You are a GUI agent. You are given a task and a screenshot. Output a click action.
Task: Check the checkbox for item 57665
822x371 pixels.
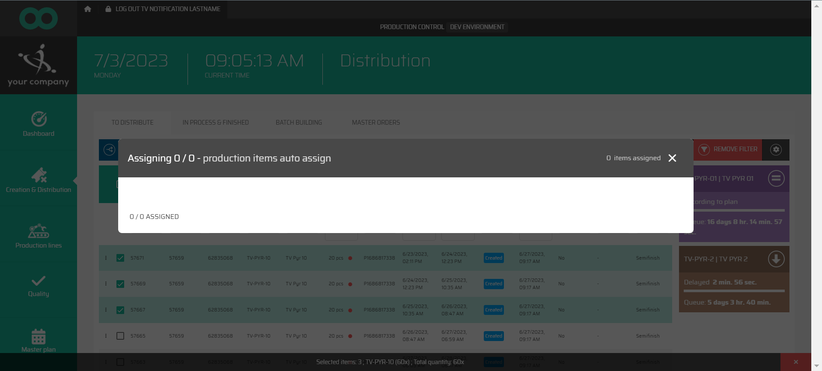click(120, 336)
